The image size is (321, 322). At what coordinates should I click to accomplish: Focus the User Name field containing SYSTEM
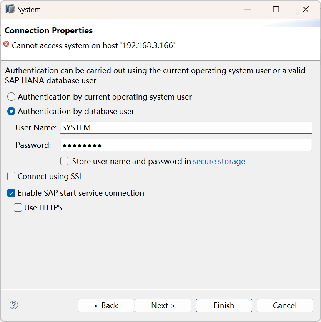[186, 127]
